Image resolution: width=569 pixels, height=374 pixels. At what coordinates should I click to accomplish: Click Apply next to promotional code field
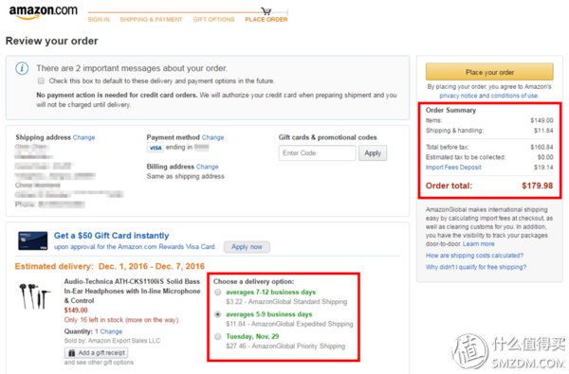(x=373, y=153)
